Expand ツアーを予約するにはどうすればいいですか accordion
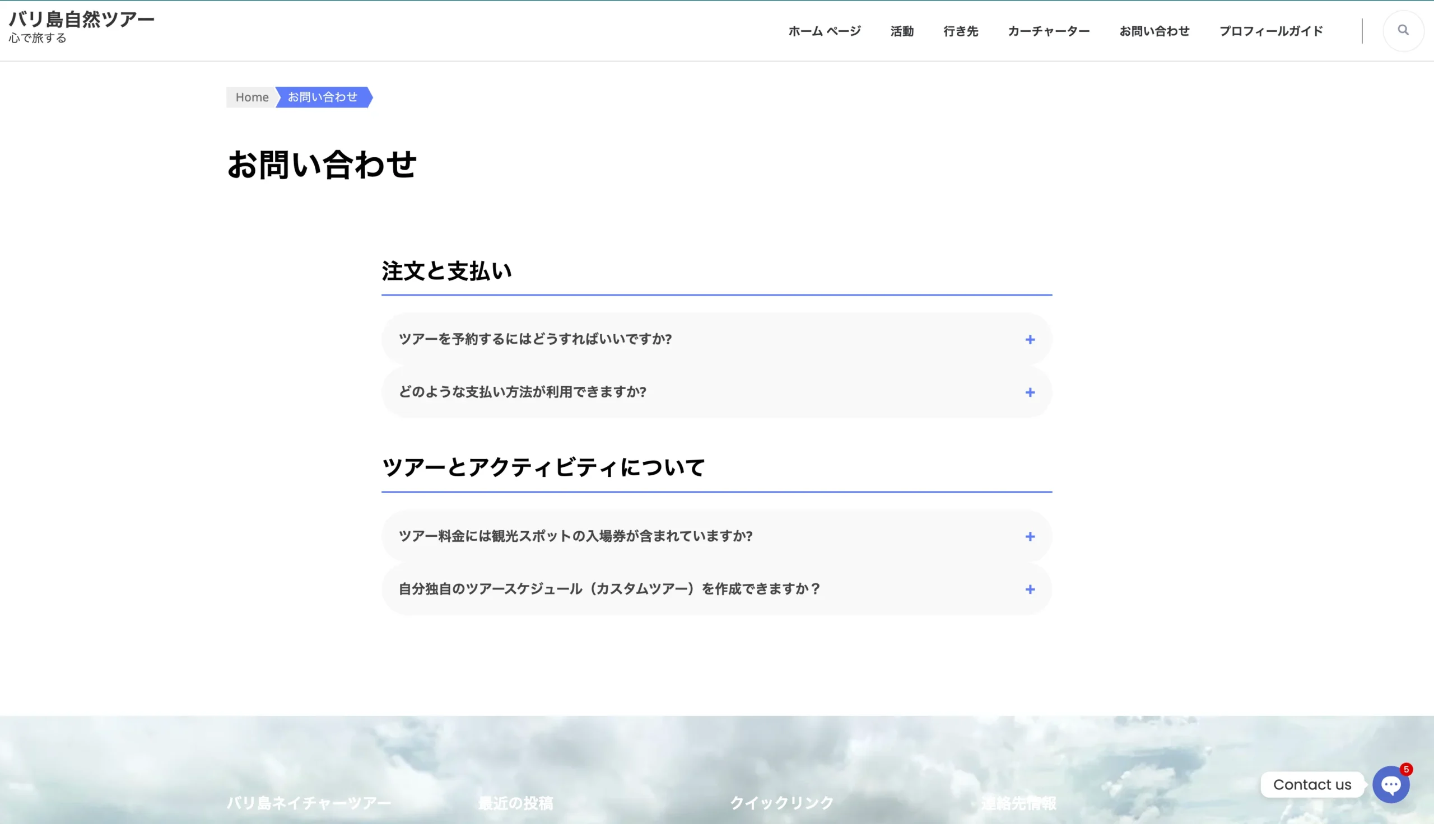This screenshot has width=1434, height=824. coord(535,339)
